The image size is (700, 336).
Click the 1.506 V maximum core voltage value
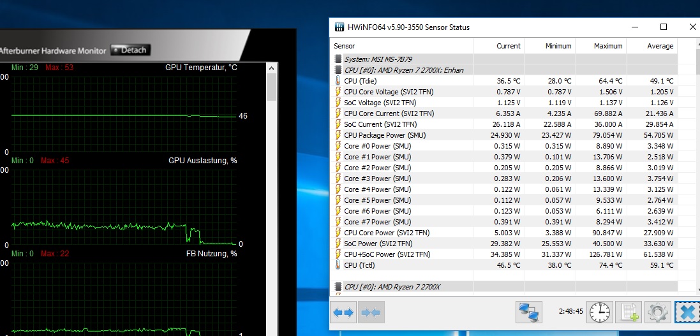click(x=610, y=92)
